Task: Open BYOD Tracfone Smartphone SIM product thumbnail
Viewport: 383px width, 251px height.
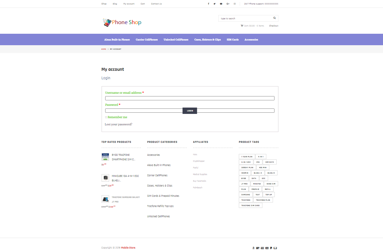Action: tap(105, 157)
